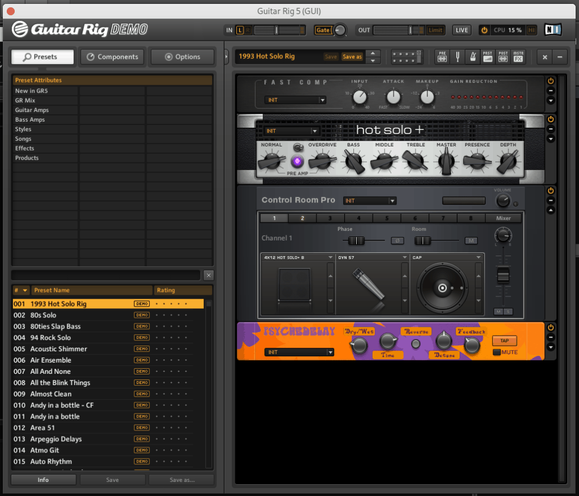Click the Psychedelay TAP button
The height and width of the screenshot is (496, 579).
click(x=504, y=340)
